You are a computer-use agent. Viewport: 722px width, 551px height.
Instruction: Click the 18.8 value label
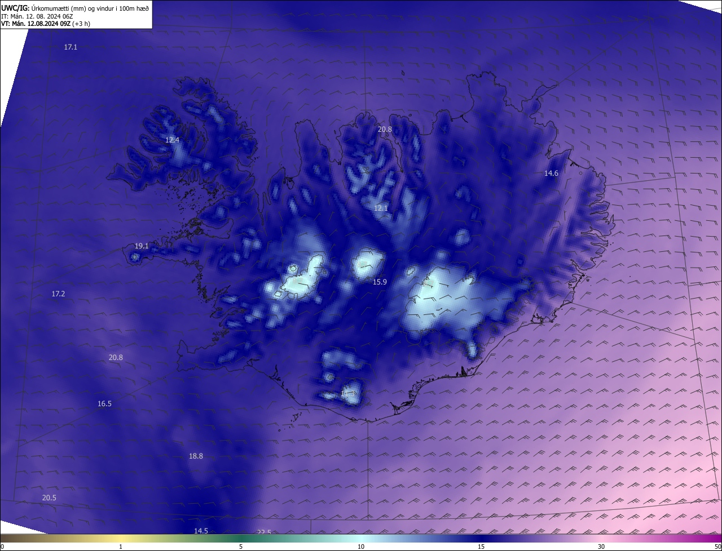point(196,456)
